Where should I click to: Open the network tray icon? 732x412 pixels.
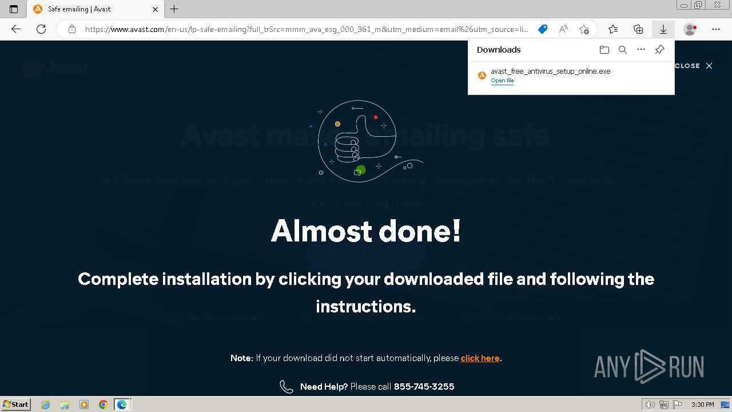tap(664, 405)
